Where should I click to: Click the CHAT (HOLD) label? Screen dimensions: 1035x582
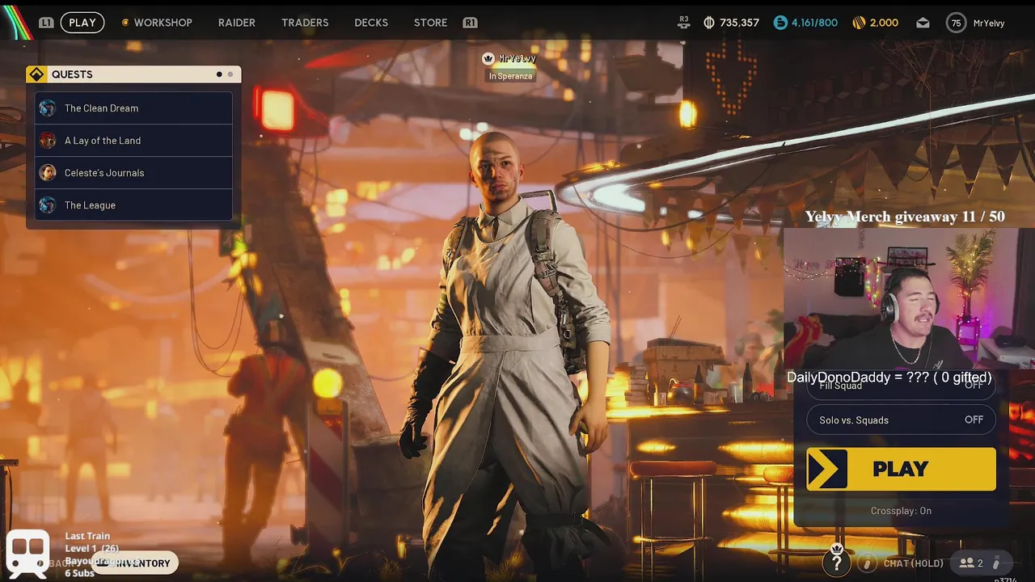(x=914, y=563)
